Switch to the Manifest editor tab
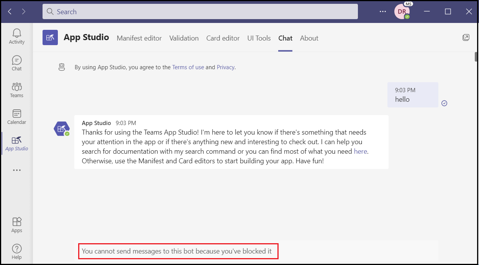The height and width of the screenshot is (265, 479). (139, 38)
